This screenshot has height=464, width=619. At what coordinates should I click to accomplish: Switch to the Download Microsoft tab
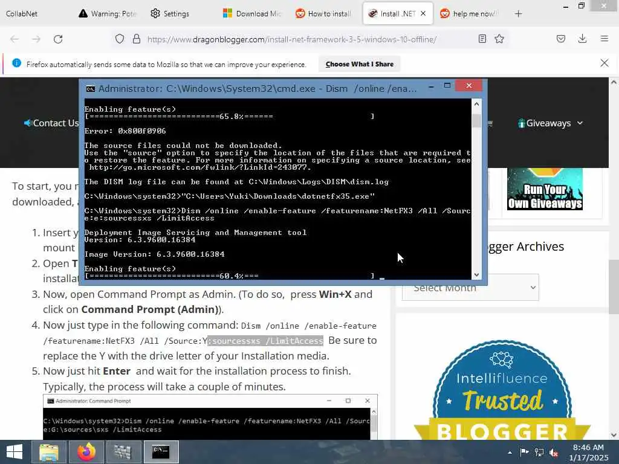point(252,14)
